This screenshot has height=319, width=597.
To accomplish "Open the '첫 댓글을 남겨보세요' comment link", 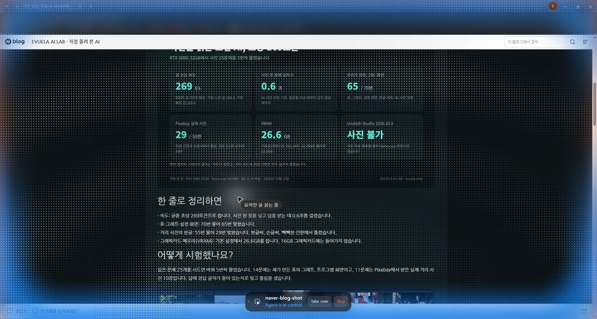I will point(54,311).
